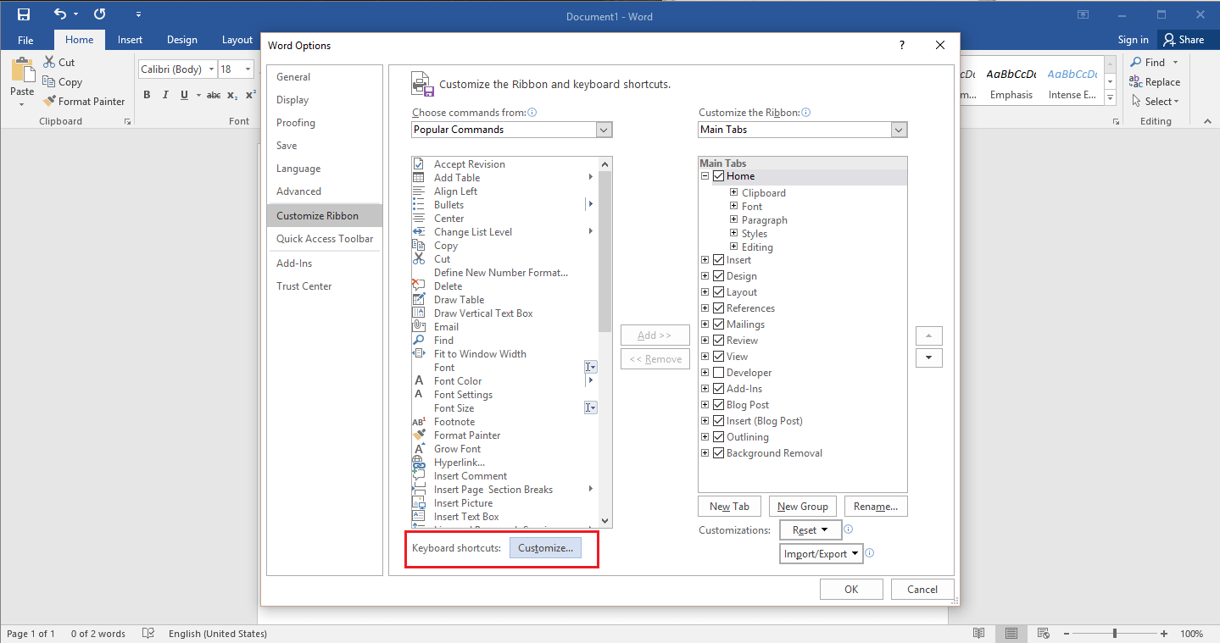The width and height of the screenshot is (1220, 643).
Task: Click the New Group button
Action: point(802,507)
